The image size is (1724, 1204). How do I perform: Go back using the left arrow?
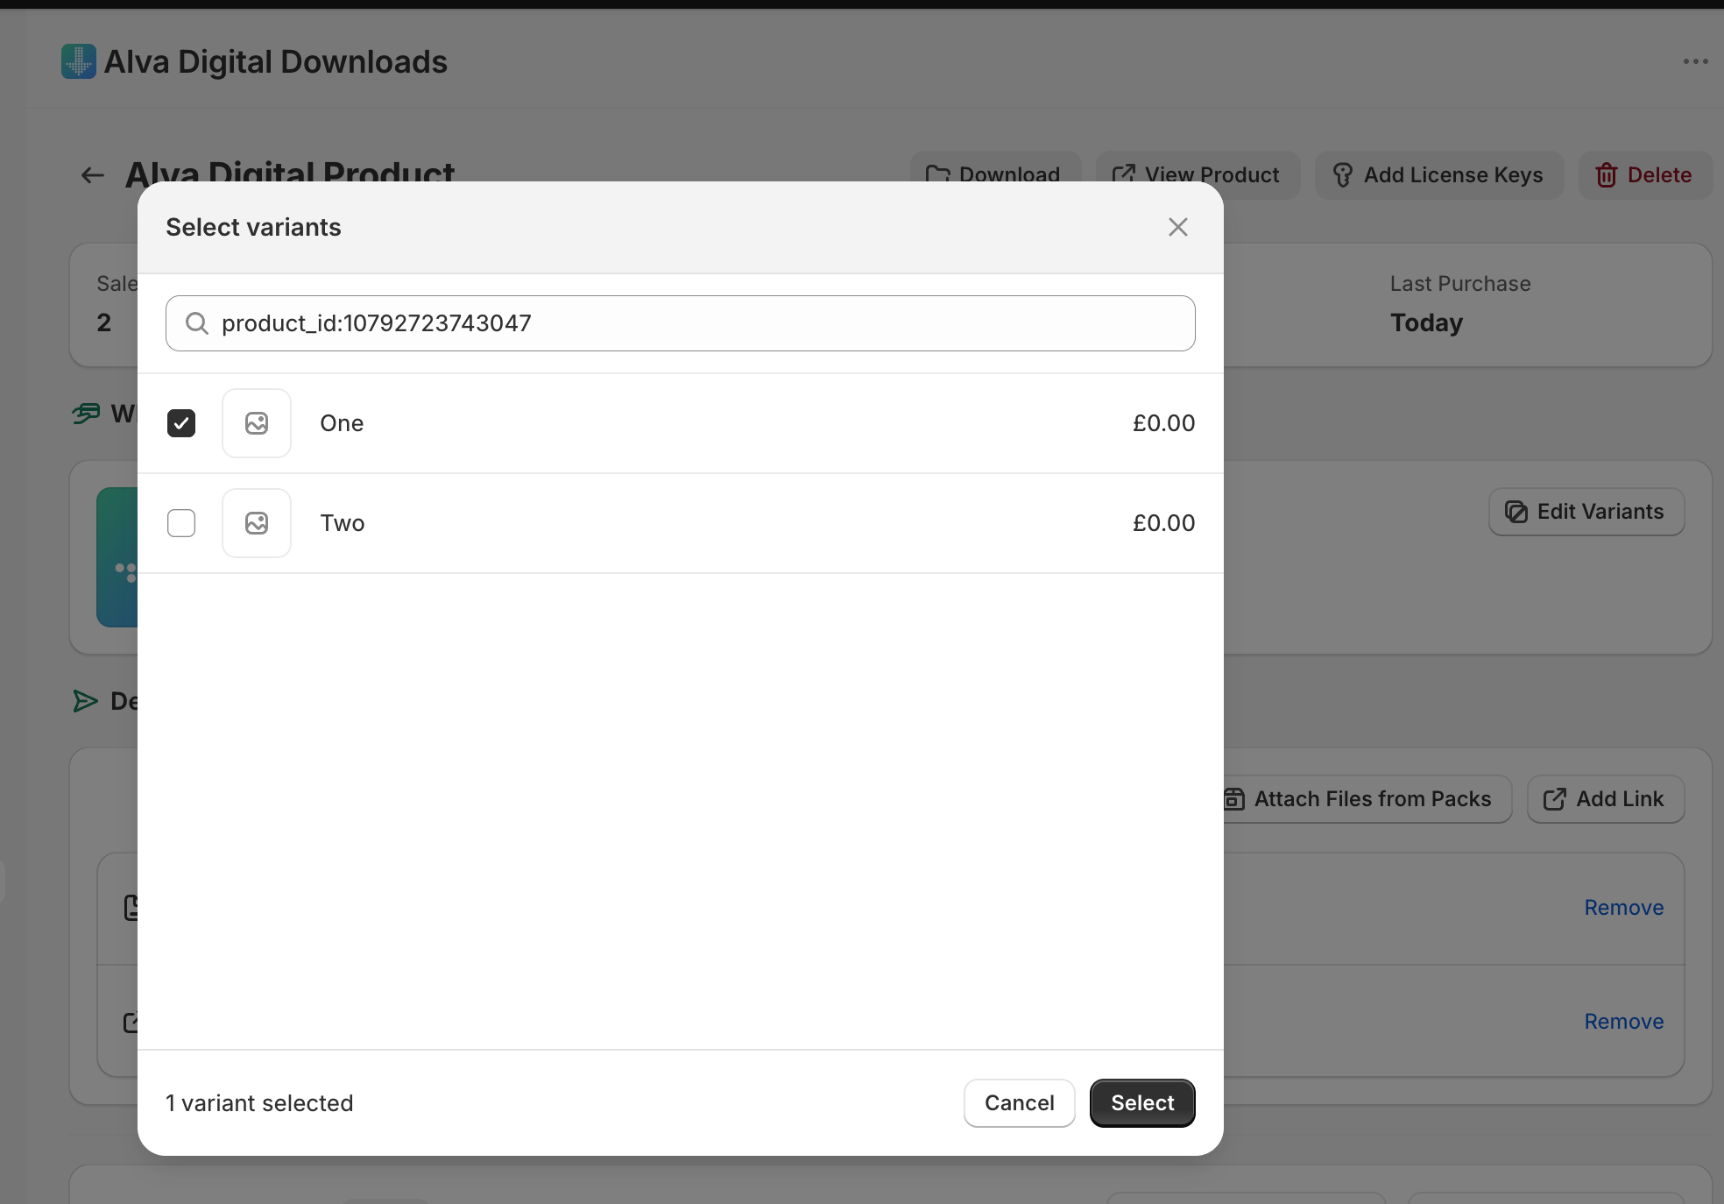click(93, 175)
